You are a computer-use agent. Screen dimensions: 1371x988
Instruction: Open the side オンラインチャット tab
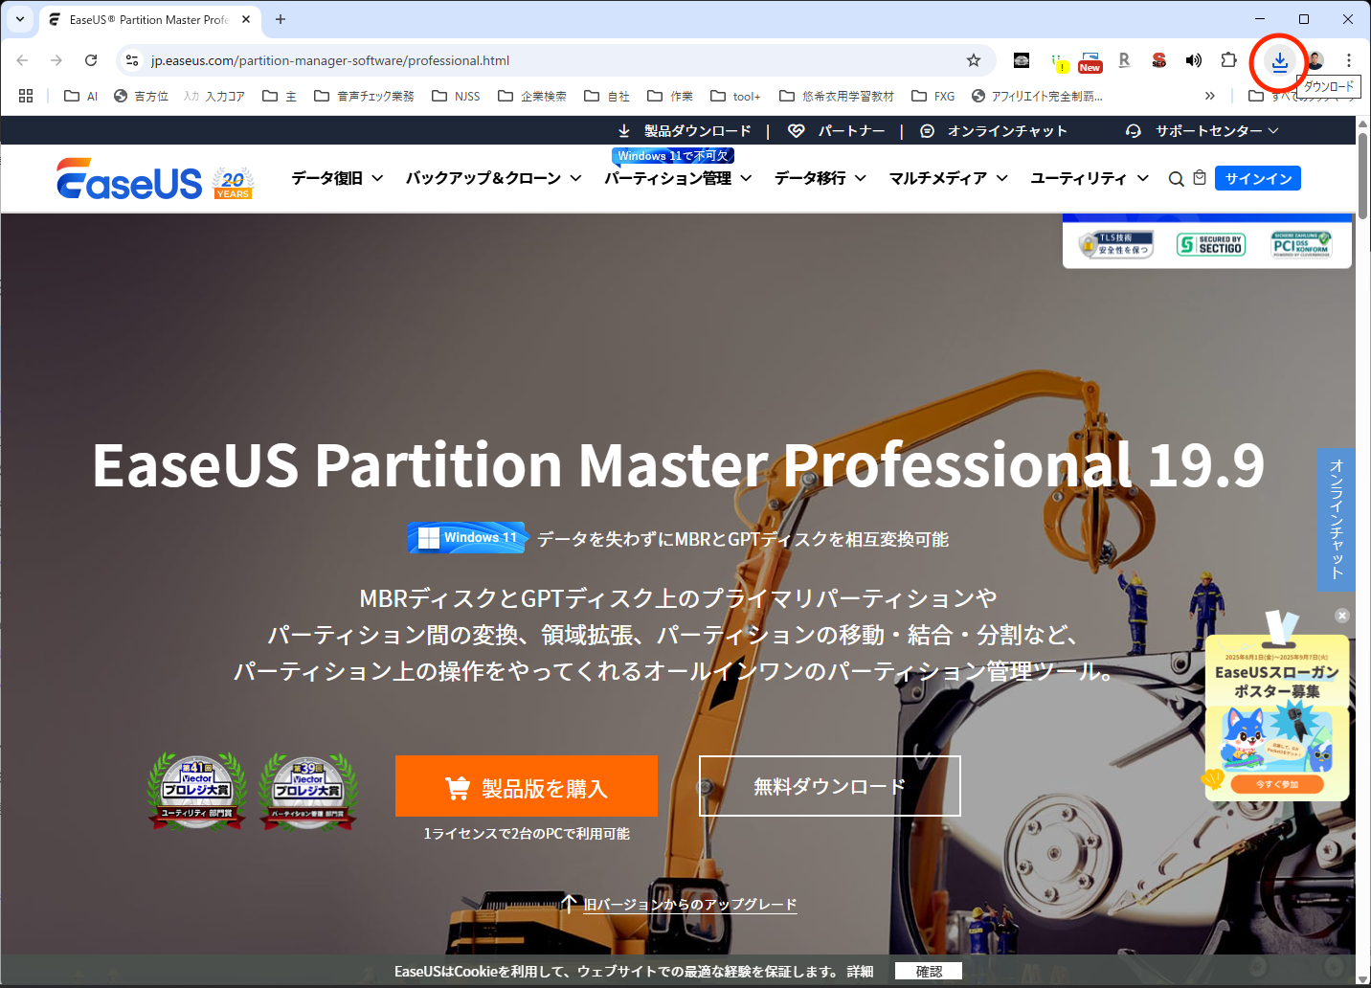click(1337, 519)
